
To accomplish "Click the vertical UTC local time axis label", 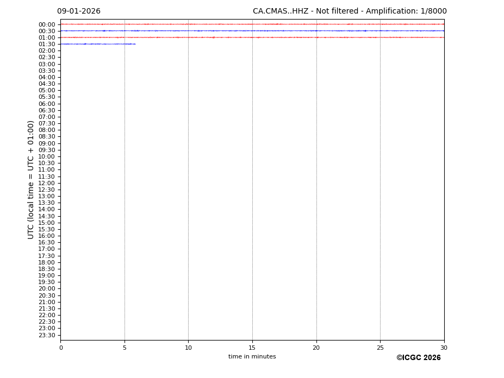I will pyautogui.click(x=31, y=180).
